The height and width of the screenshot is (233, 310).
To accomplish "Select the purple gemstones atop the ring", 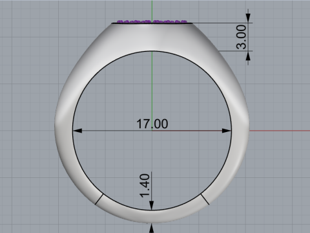I will (152, 21).
